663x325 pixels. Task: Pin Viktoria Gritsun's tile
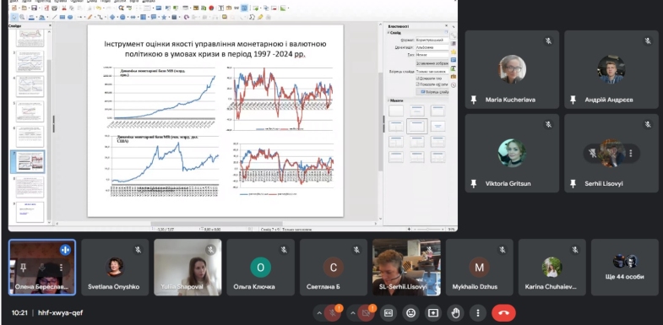click(x=474, y=183)
